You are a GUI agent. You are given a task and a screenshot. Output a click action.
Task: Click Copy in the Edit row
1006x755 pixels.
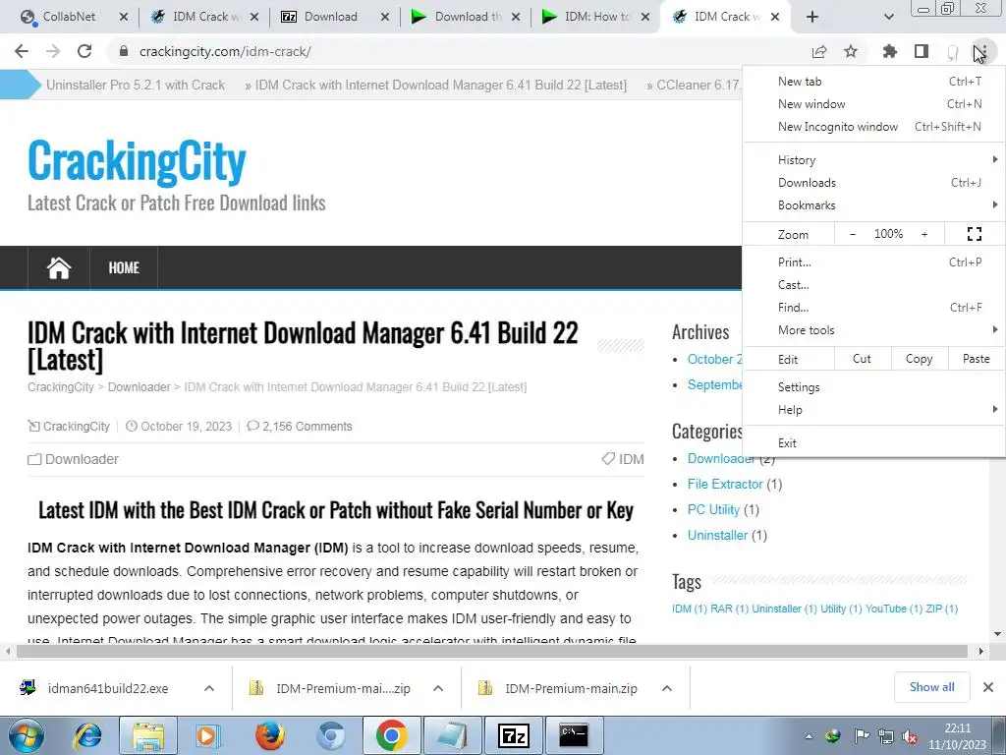click(x=920, y=359)
